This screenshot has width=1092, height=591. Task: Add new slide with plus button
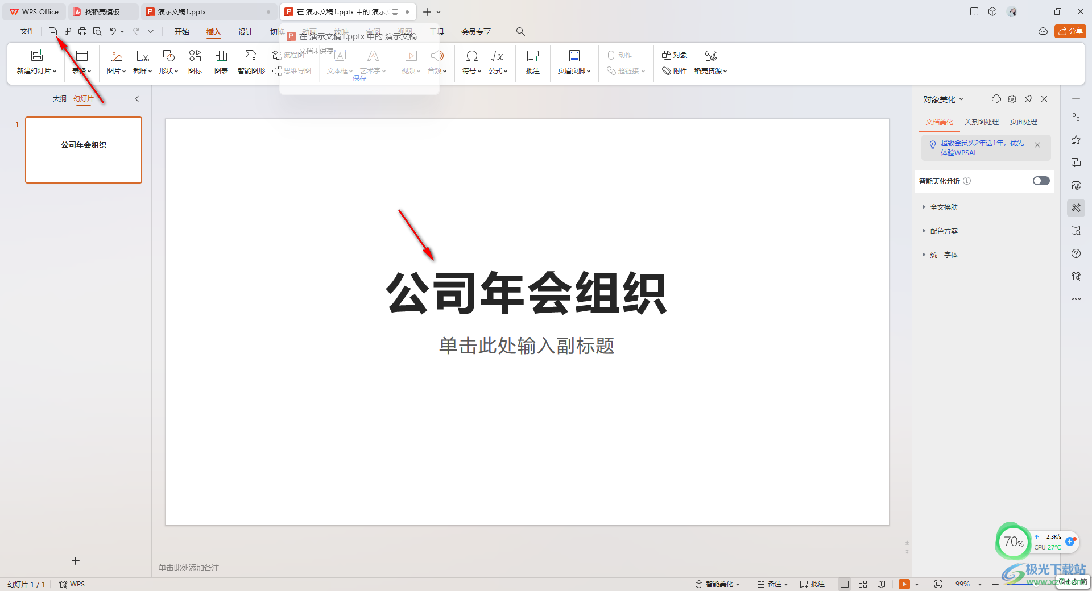click(76, 561)
